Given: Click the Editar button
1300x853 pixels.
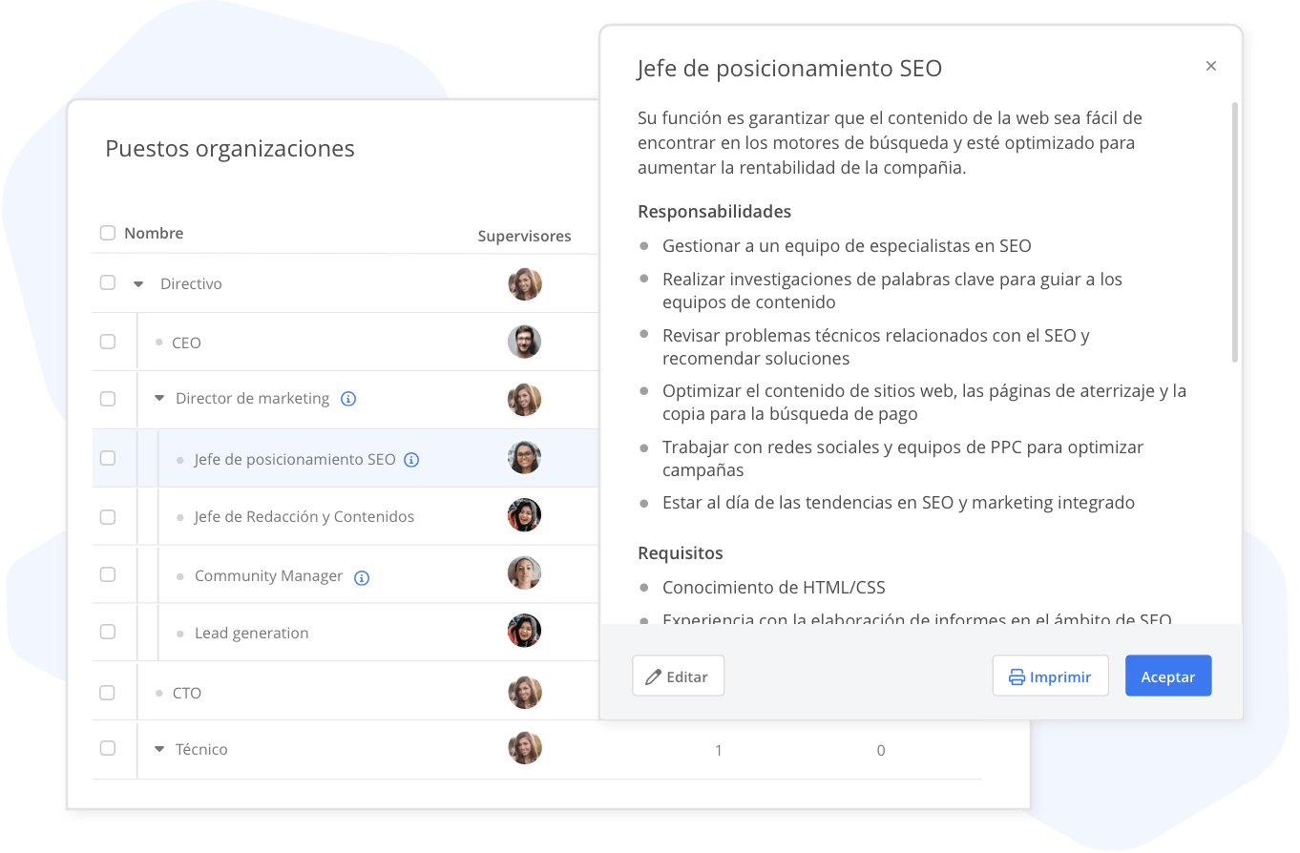Looking at the screenshot, I should 678,676.
